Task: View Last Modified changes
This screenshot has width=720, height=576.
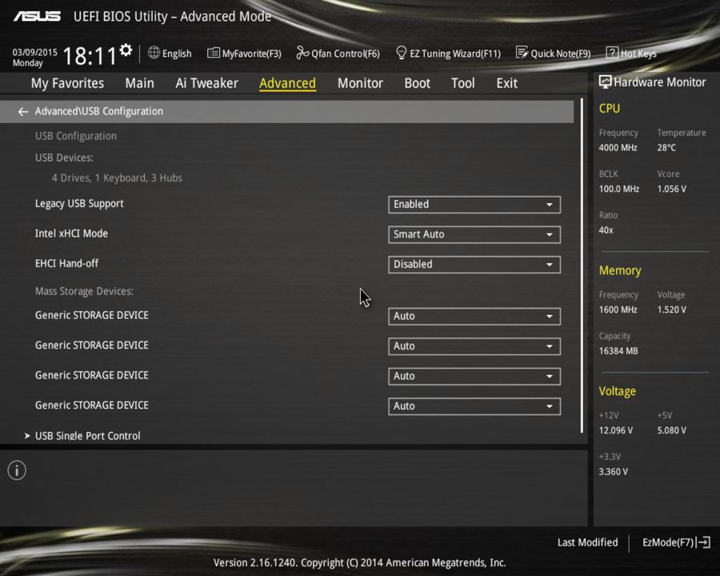Action: click(x=587, y=542)
